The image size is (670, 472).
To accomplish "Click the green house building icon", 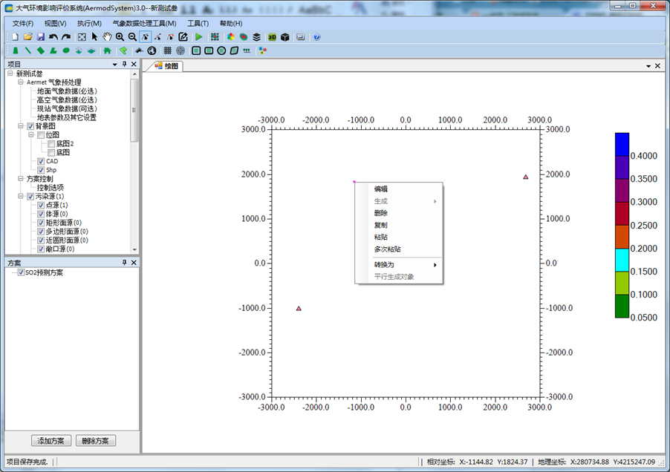I will click(107, 51).
